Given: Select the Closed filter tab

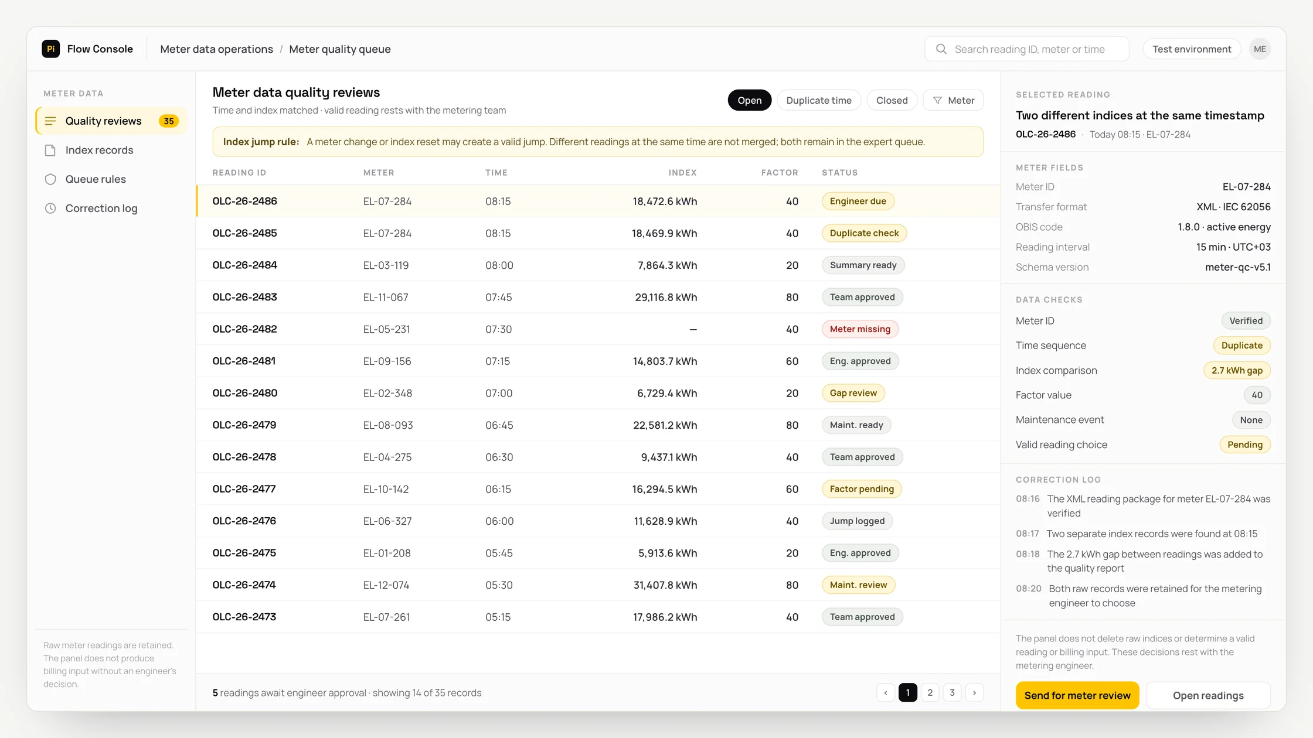Looking at the screenshot, I should coord(892,101).
